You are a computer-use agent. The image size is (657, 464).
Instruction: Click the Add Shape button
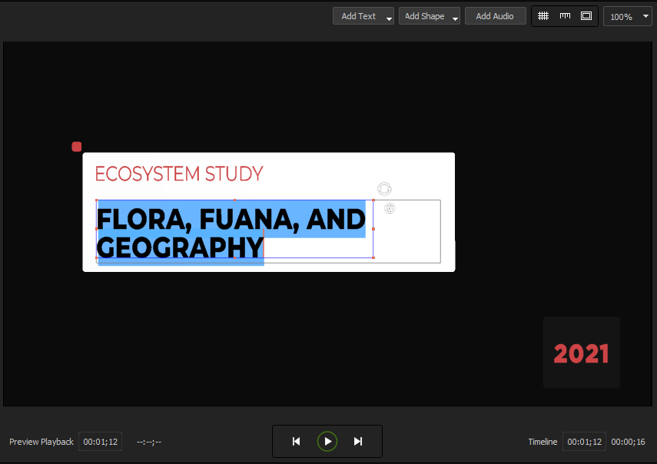[x=425, y=16]
